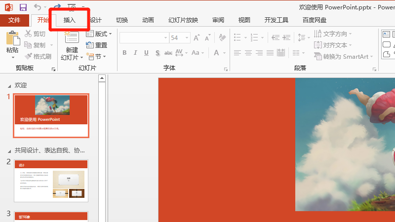Image resolution: width=395 pixels, height=222 pixels.
Task: Switch to the Insert (插入) tab
Action: click(x=70, y=20)
